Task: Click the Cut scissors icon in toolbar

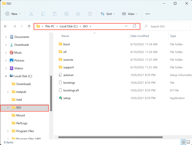Action: [x=31, y=14]
